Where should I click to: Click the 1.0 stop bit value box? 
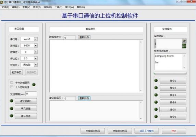point(27,58)
